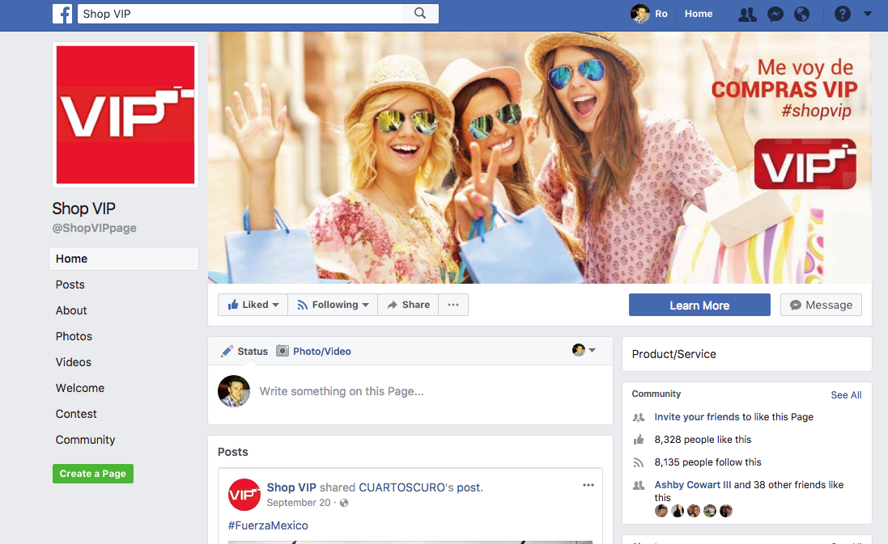Click the Share button under cover

(x=408, y=305)
